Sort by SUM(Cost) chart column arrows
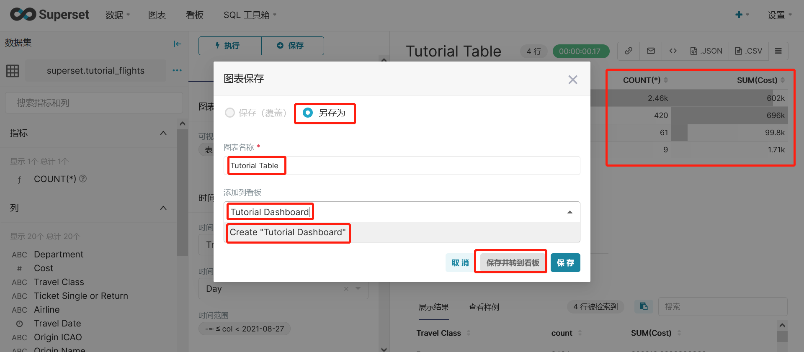The width and height of the screenshot is (804, 352). (783, 80)
